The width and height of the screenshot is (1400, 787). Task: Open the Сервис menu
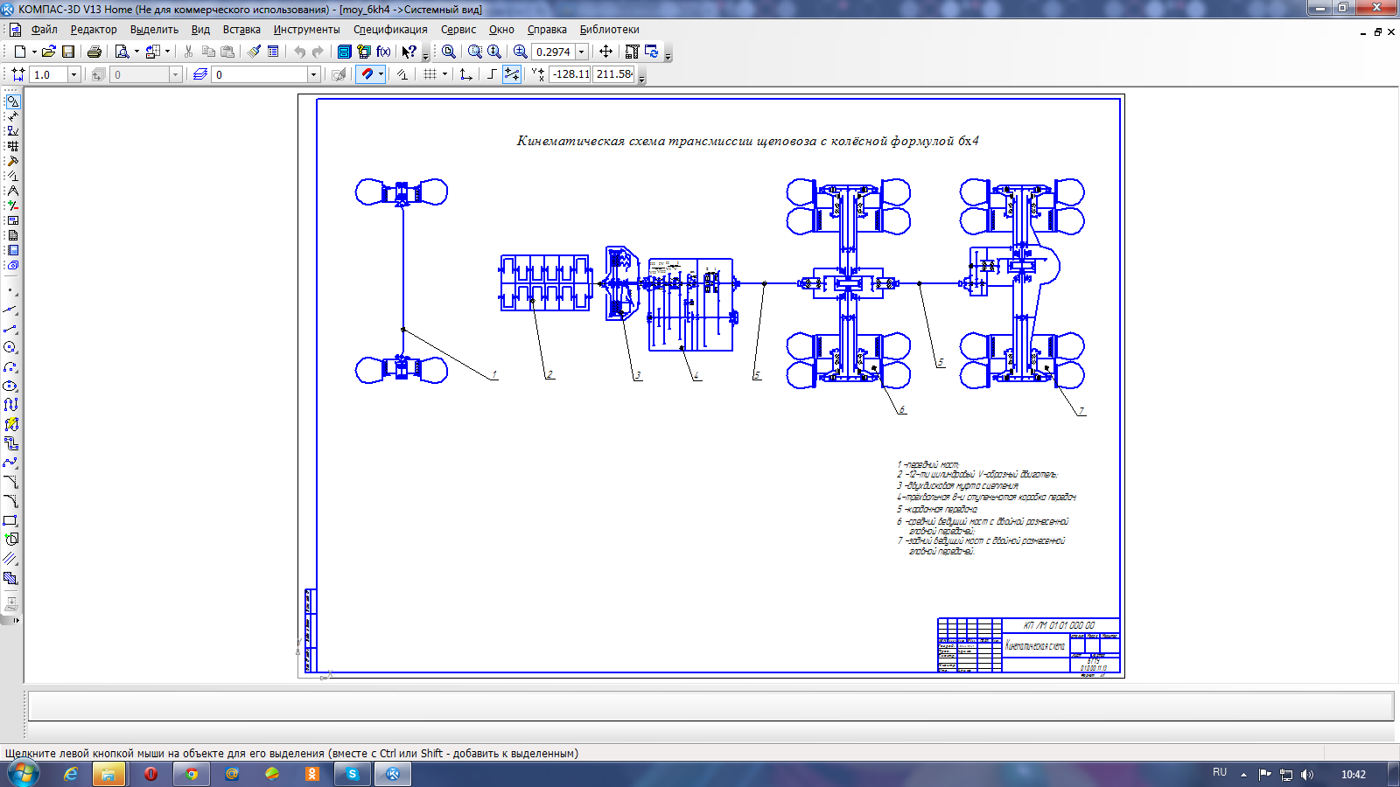(x=458, y=30)
